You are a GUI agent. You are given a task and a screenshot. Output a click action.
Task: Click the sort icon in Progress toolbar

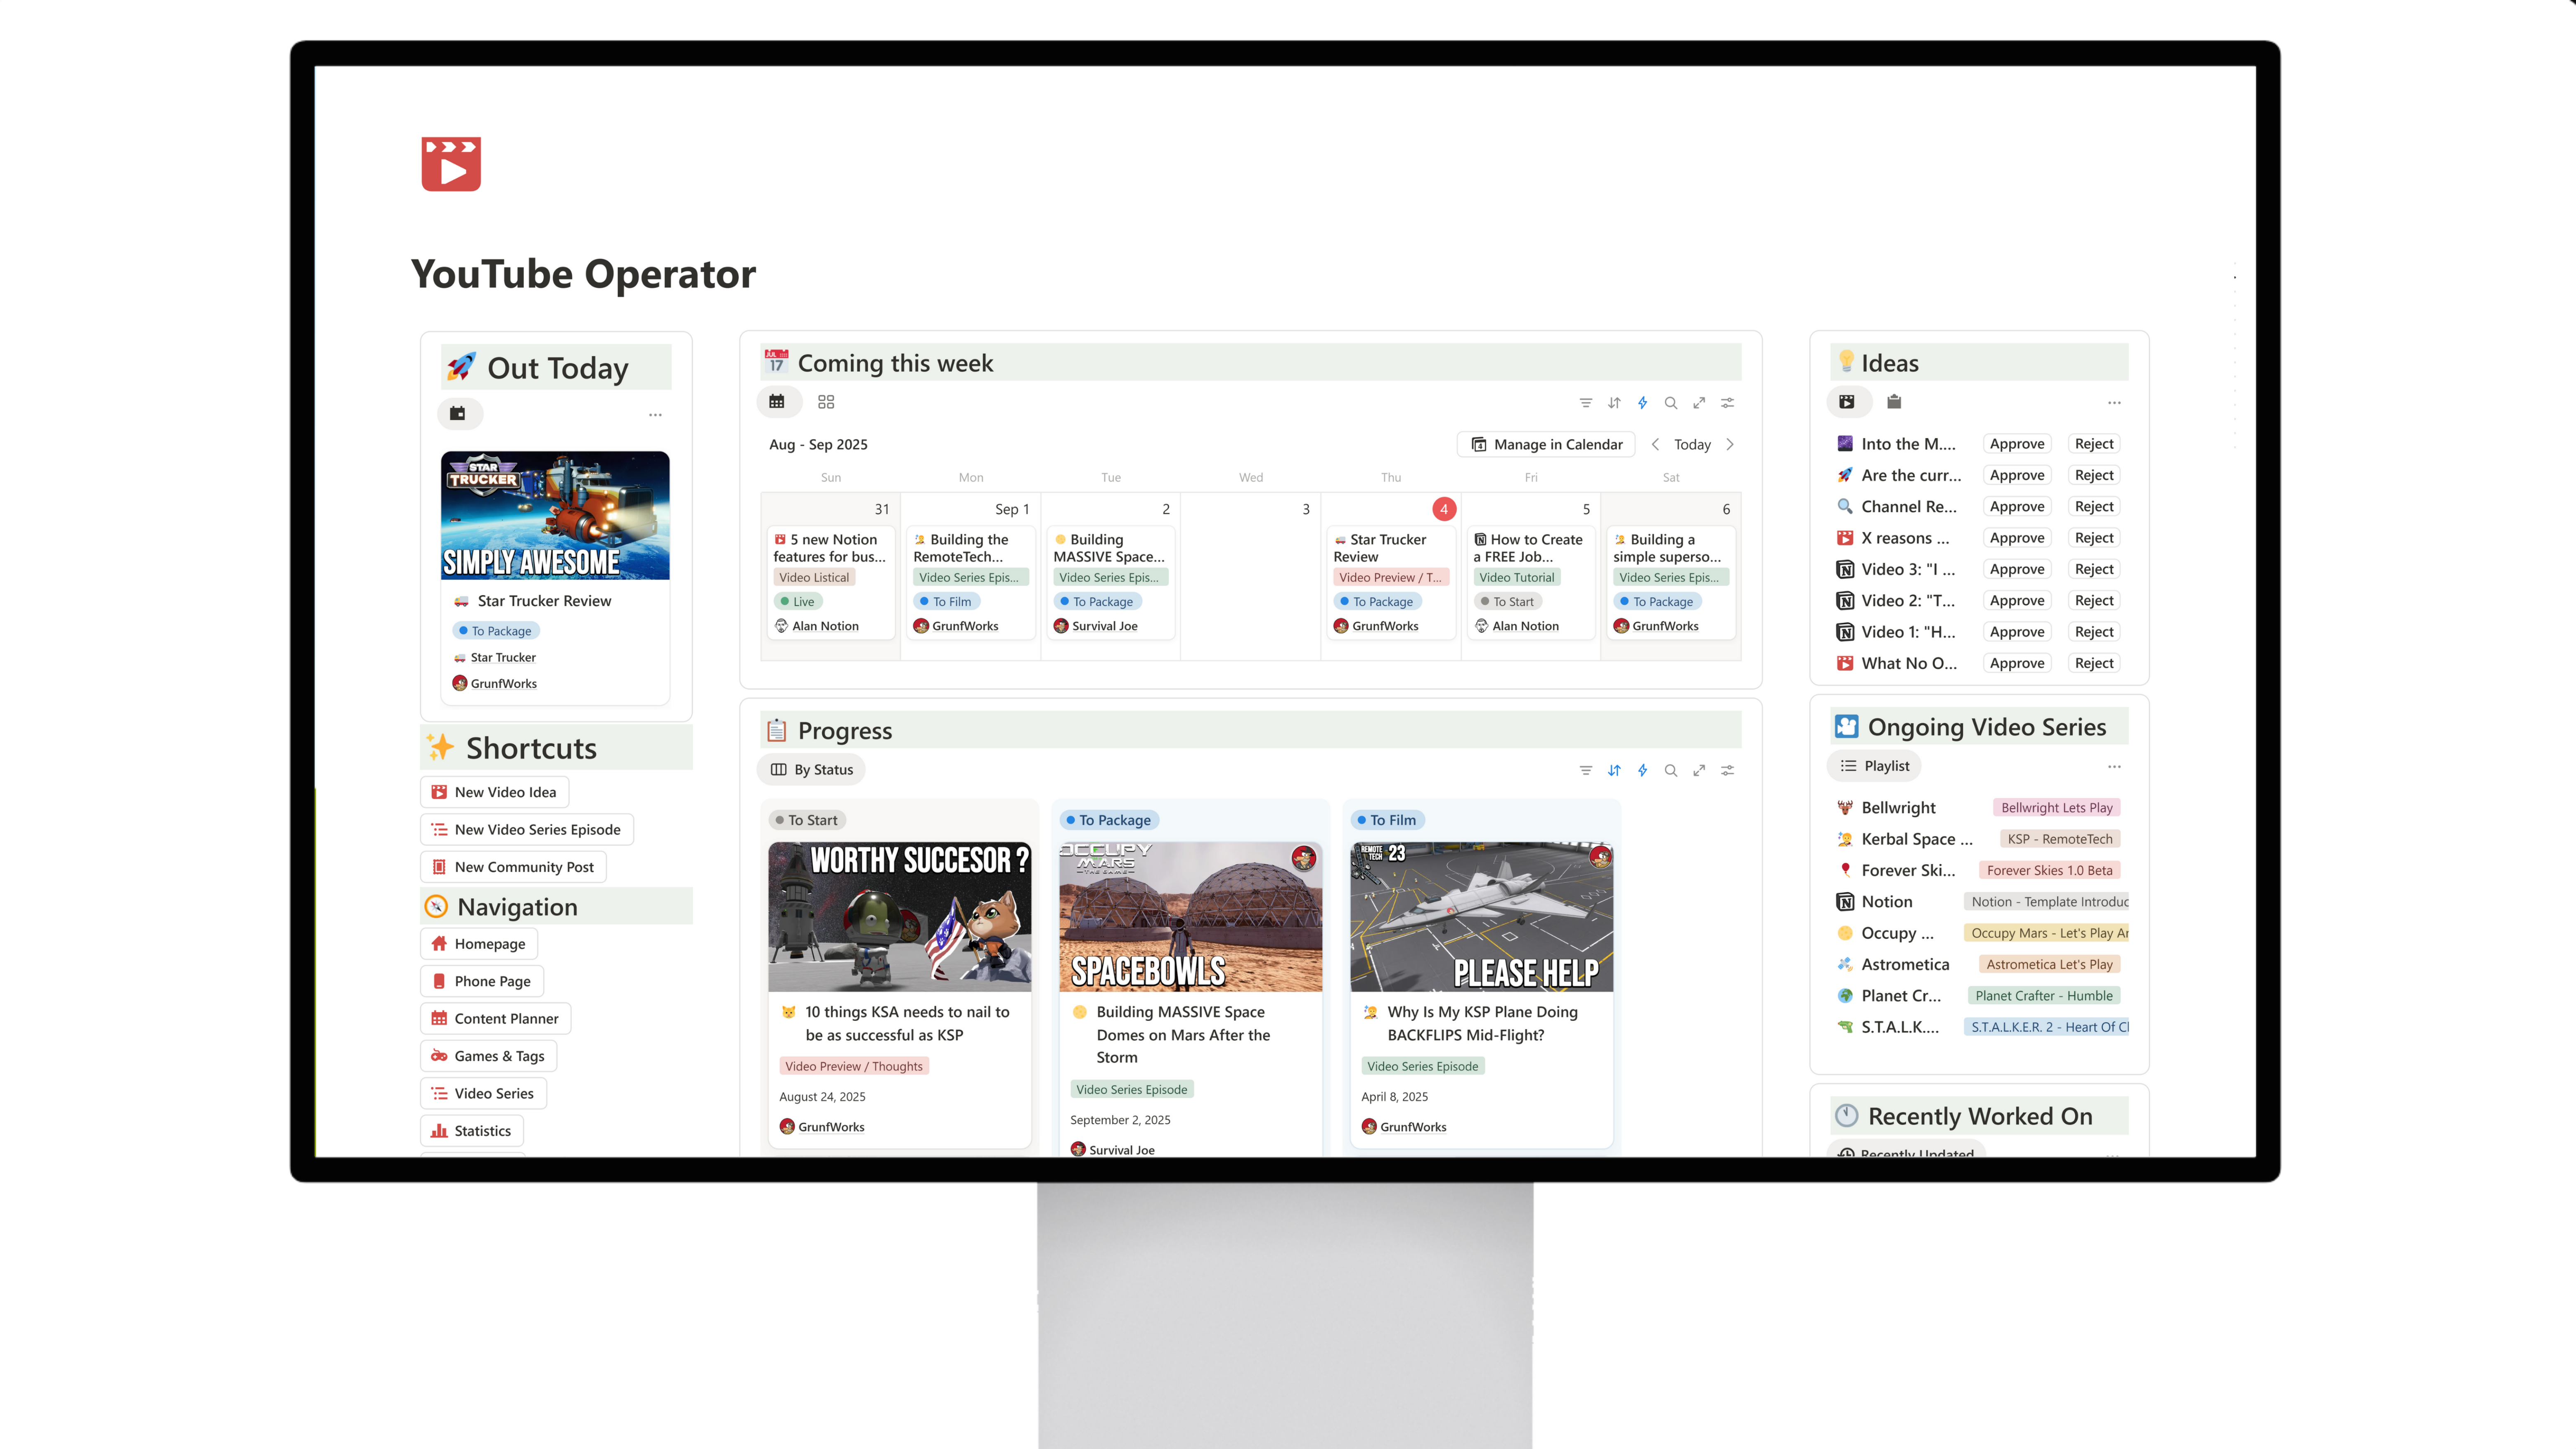click(x=1614, y=770)
